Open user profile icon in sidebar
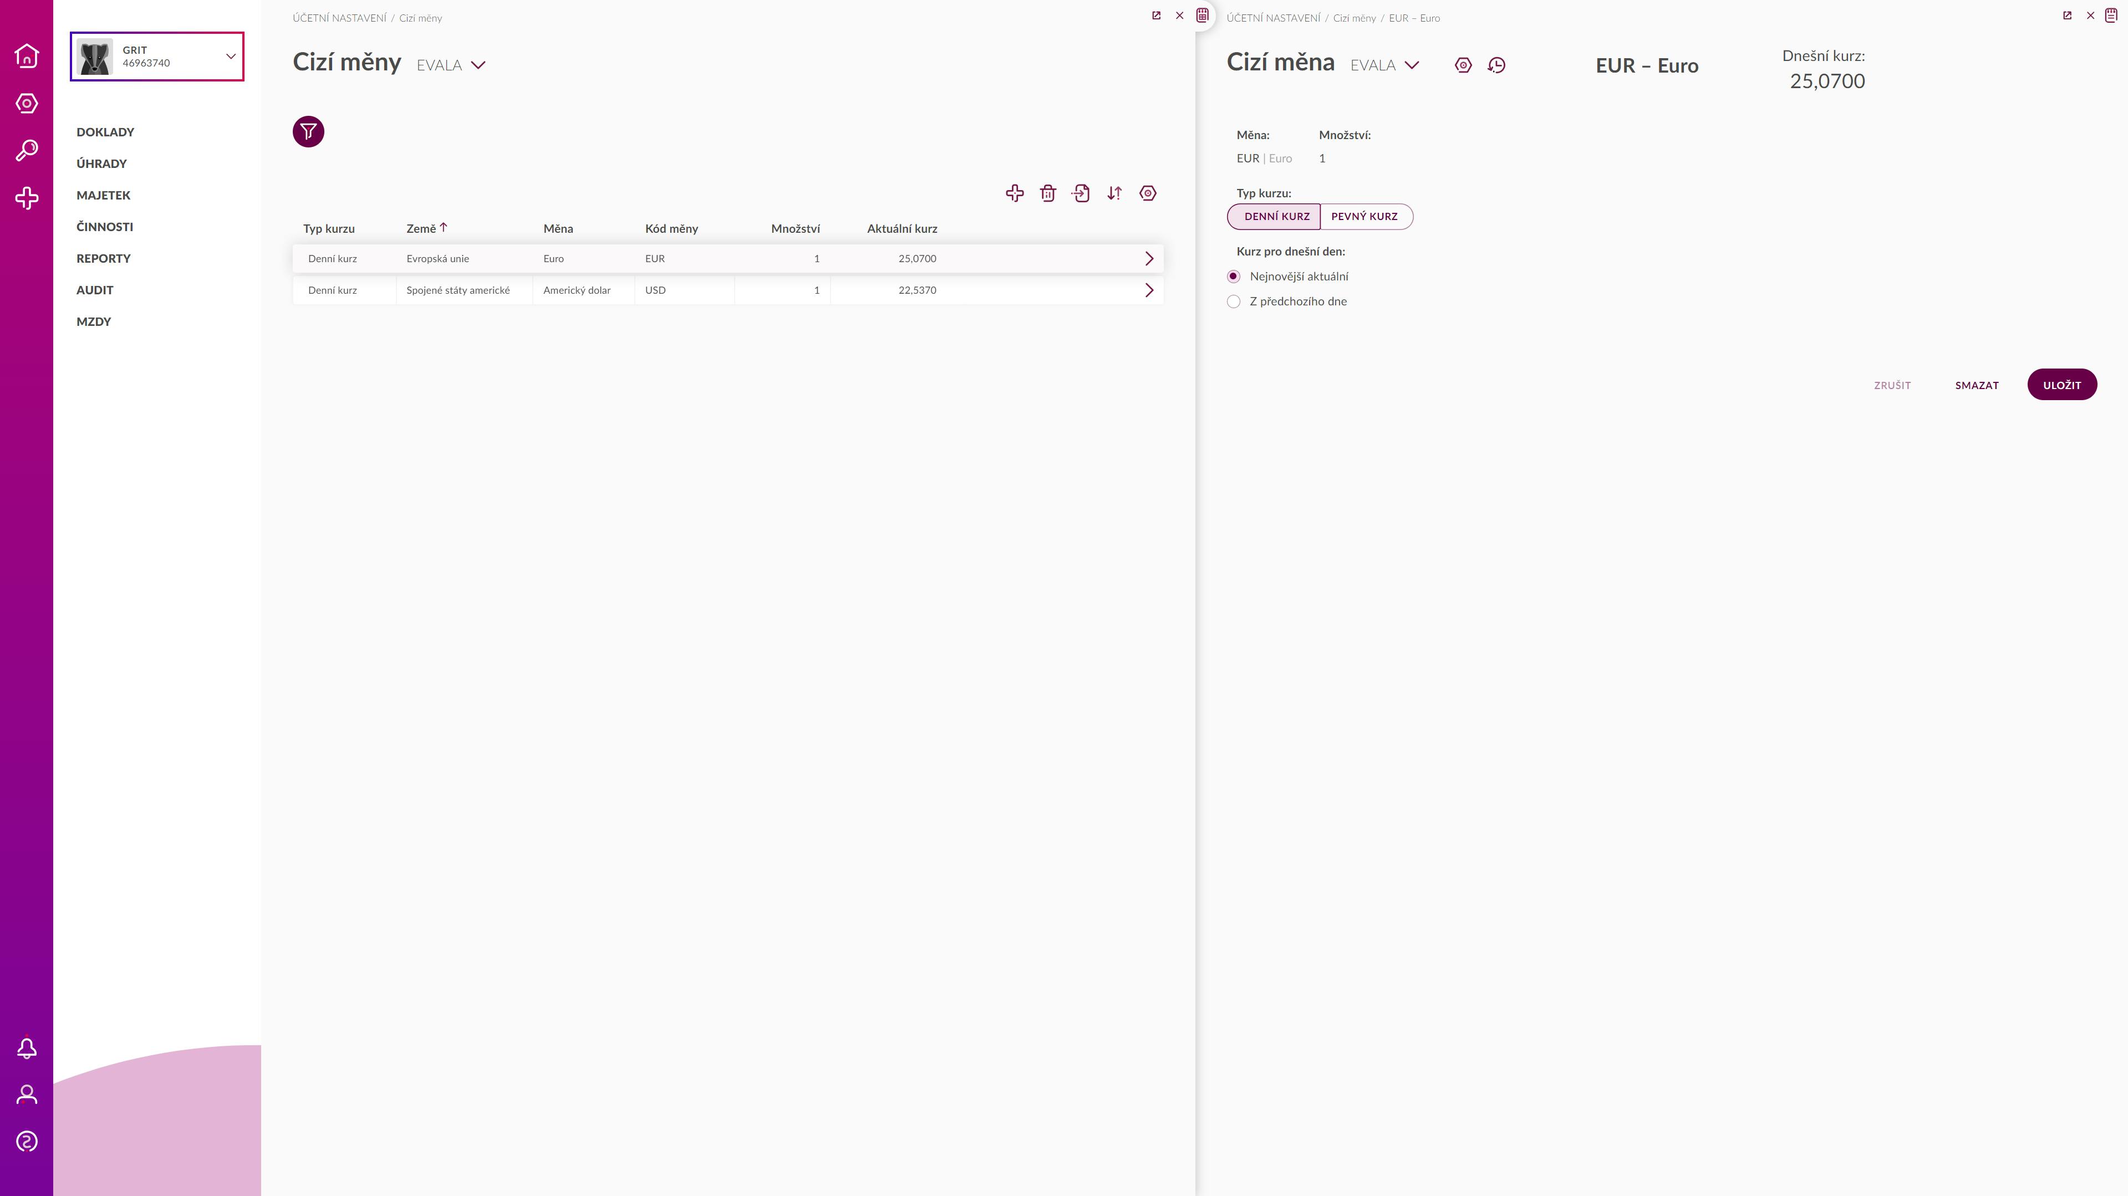Viewport: 2128px width, 1196px height. (x=27, y=1095)
